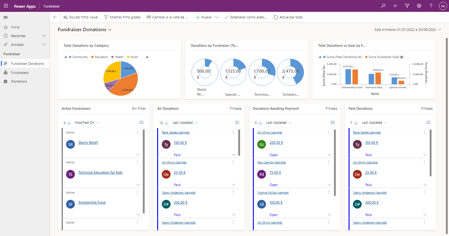Click the search magnifier icon in header
Screen dimensions: 449x236
(383, 6)
